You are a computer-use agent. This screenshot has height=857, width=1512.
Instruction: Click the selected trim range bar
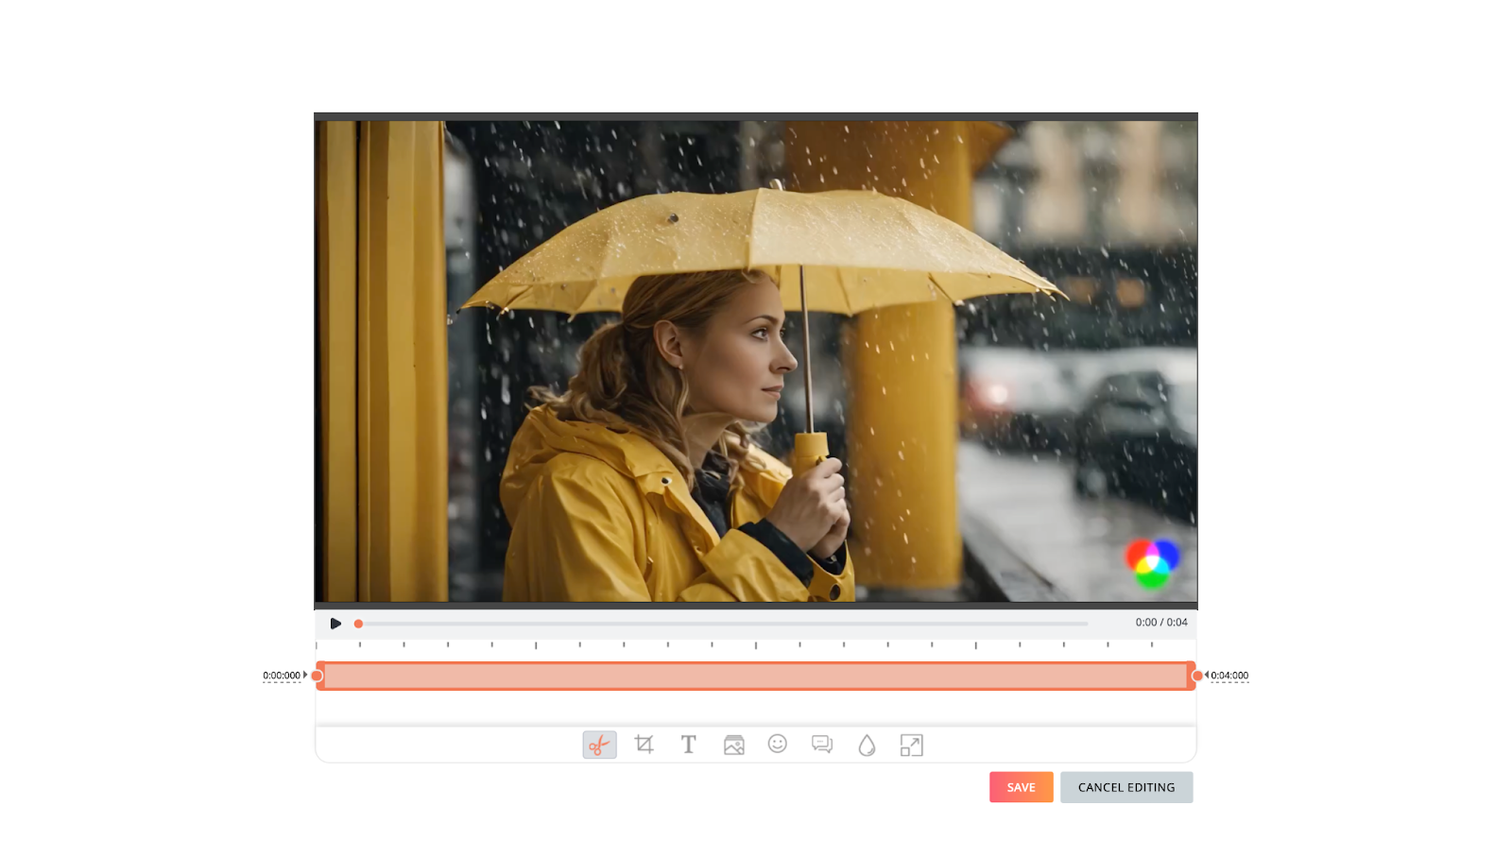pos(756,676)
